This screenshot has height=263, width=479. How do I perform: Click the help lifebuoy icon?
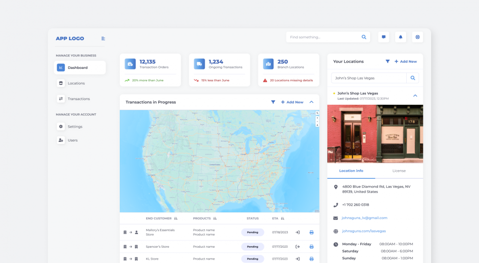point(418,37)
